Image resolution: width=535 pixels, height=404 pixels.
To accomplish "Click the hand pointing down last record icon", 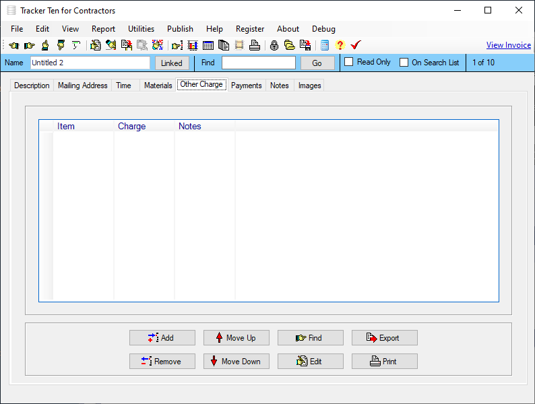I will (61, 45).
